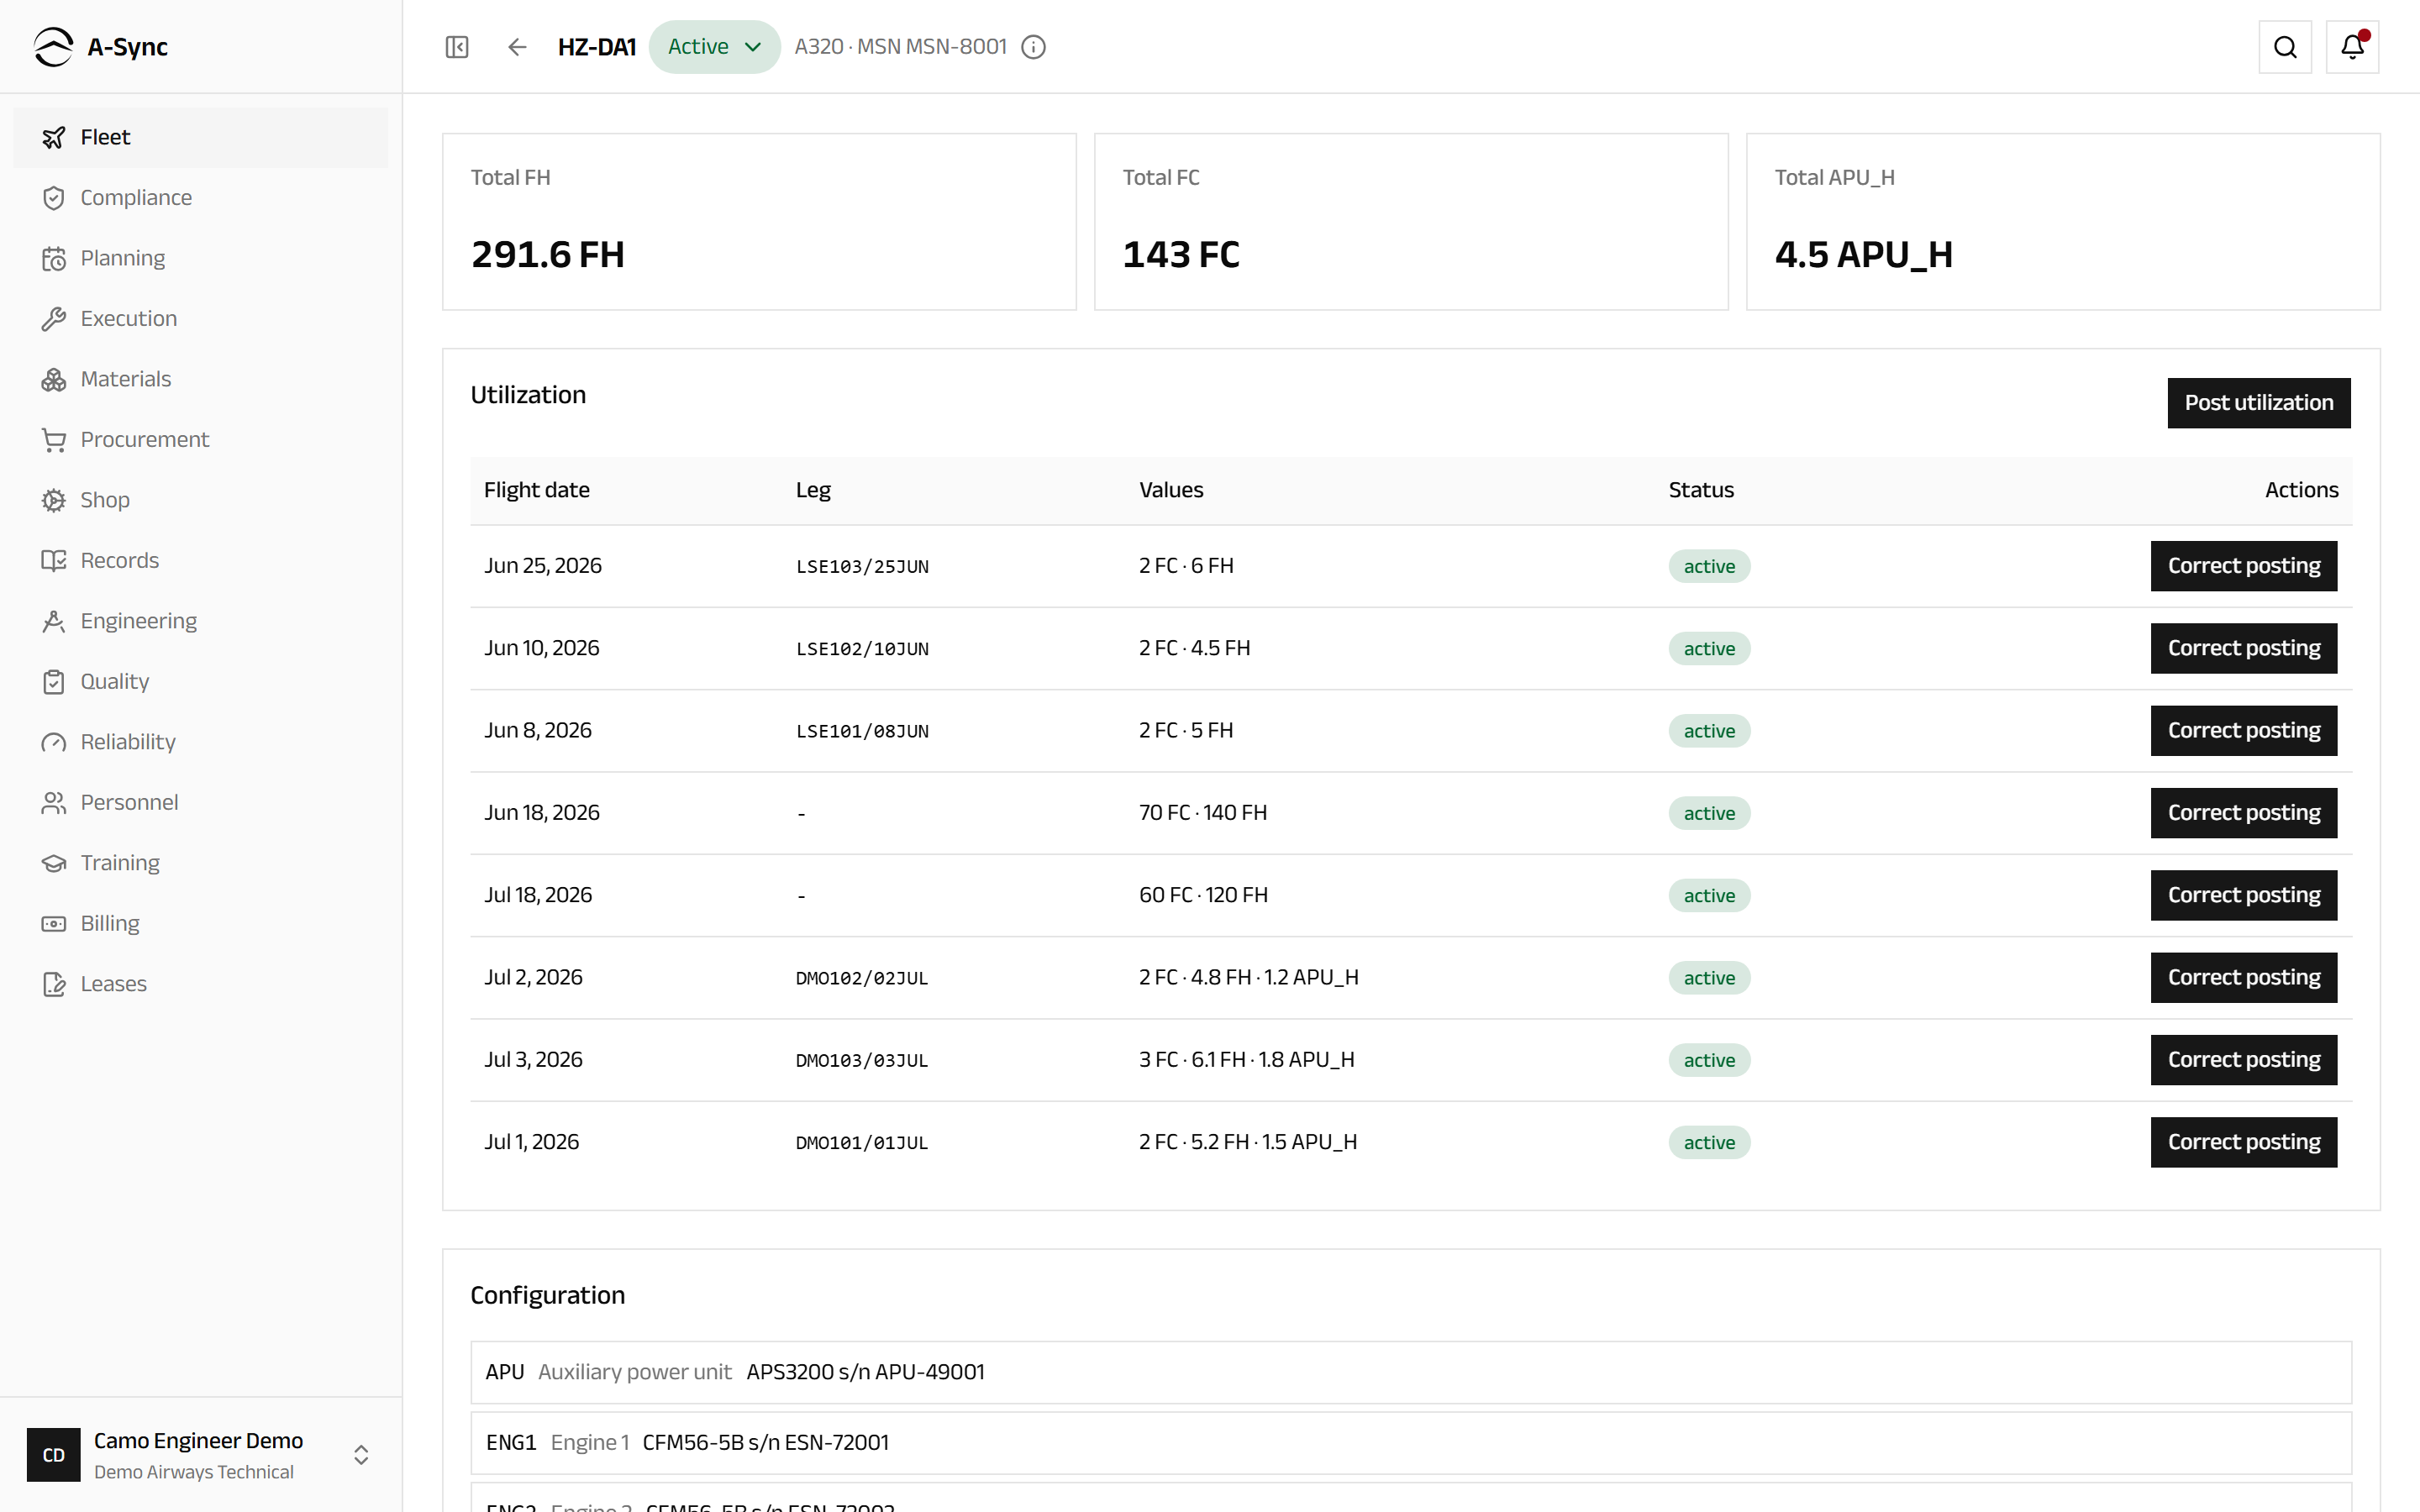Viewport: 2420px width, 1512px height.
Task: Click the 4.5 APU_H total value
Action: point(1863,255)
